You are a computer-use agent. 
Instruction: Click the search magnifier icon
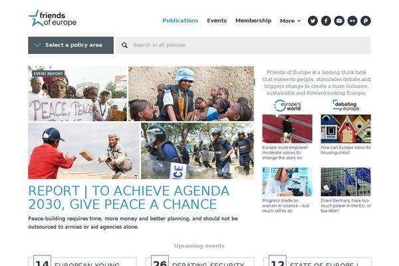pyautogui.click(x=124, y=45)
